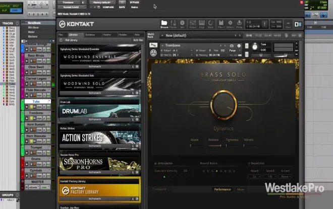Mute the Clarinet Legato track

(34, 84)
